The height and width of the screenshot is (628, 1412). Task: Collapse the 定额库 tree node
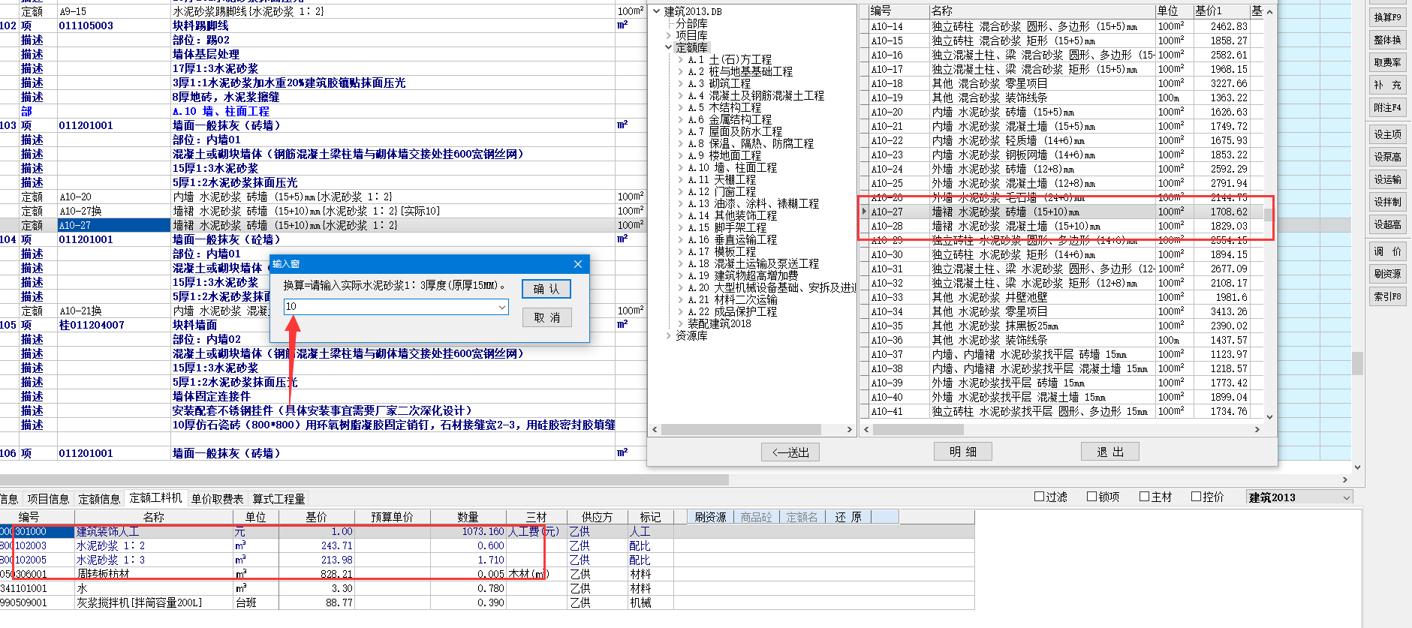(x=668, y=47)
